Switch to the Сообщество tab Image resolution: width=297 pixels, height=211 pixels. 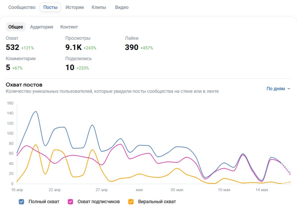pyautogui.click(x=22, y=7)
